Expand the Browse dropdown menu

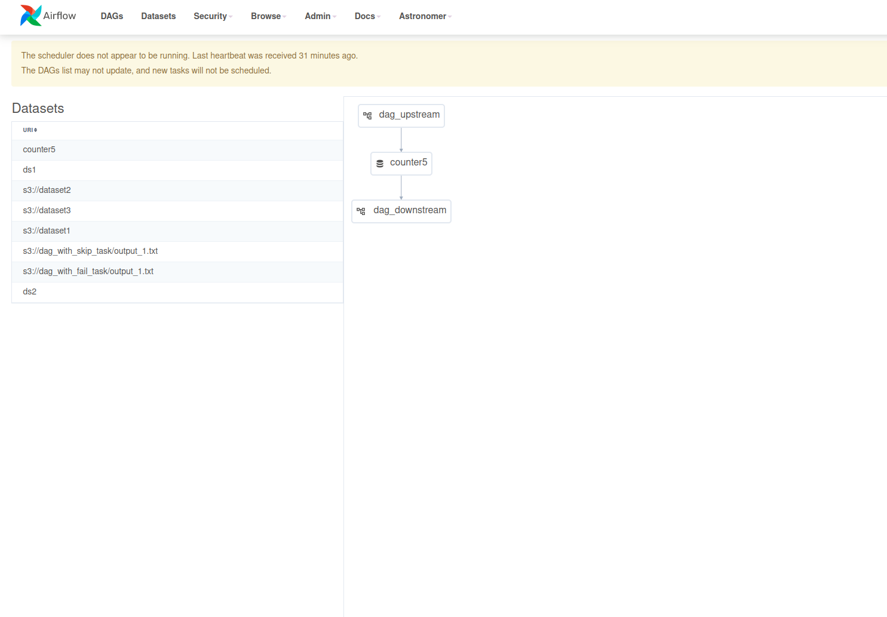pos(269,16)
